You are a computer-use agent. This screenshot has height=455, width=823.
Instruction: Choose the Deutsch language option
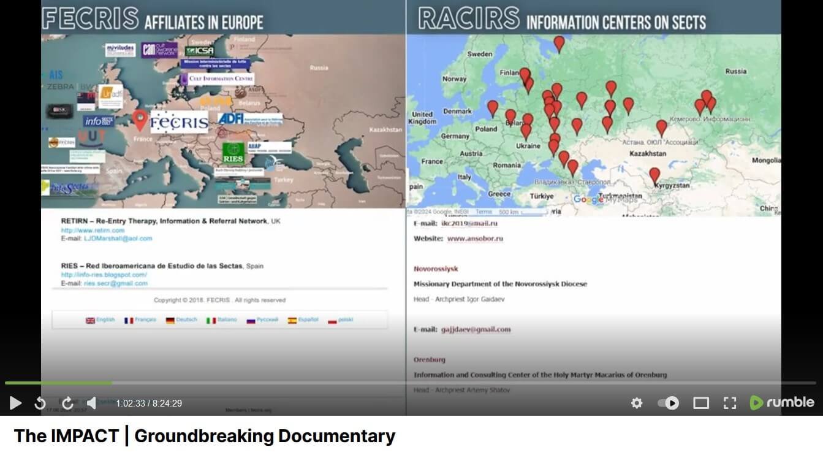(x=181, y=320)
